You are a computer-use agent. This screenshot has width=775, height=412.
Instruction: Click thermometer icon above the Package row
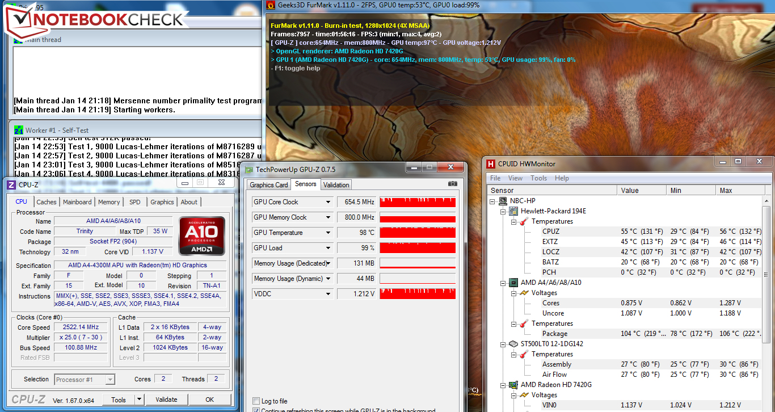(524, 323)
